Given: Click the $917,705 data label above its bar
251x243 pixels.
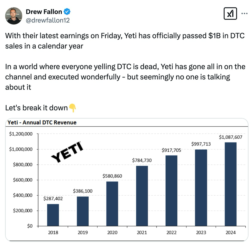Looking at the screenshot, I should (x=171, y=150).
